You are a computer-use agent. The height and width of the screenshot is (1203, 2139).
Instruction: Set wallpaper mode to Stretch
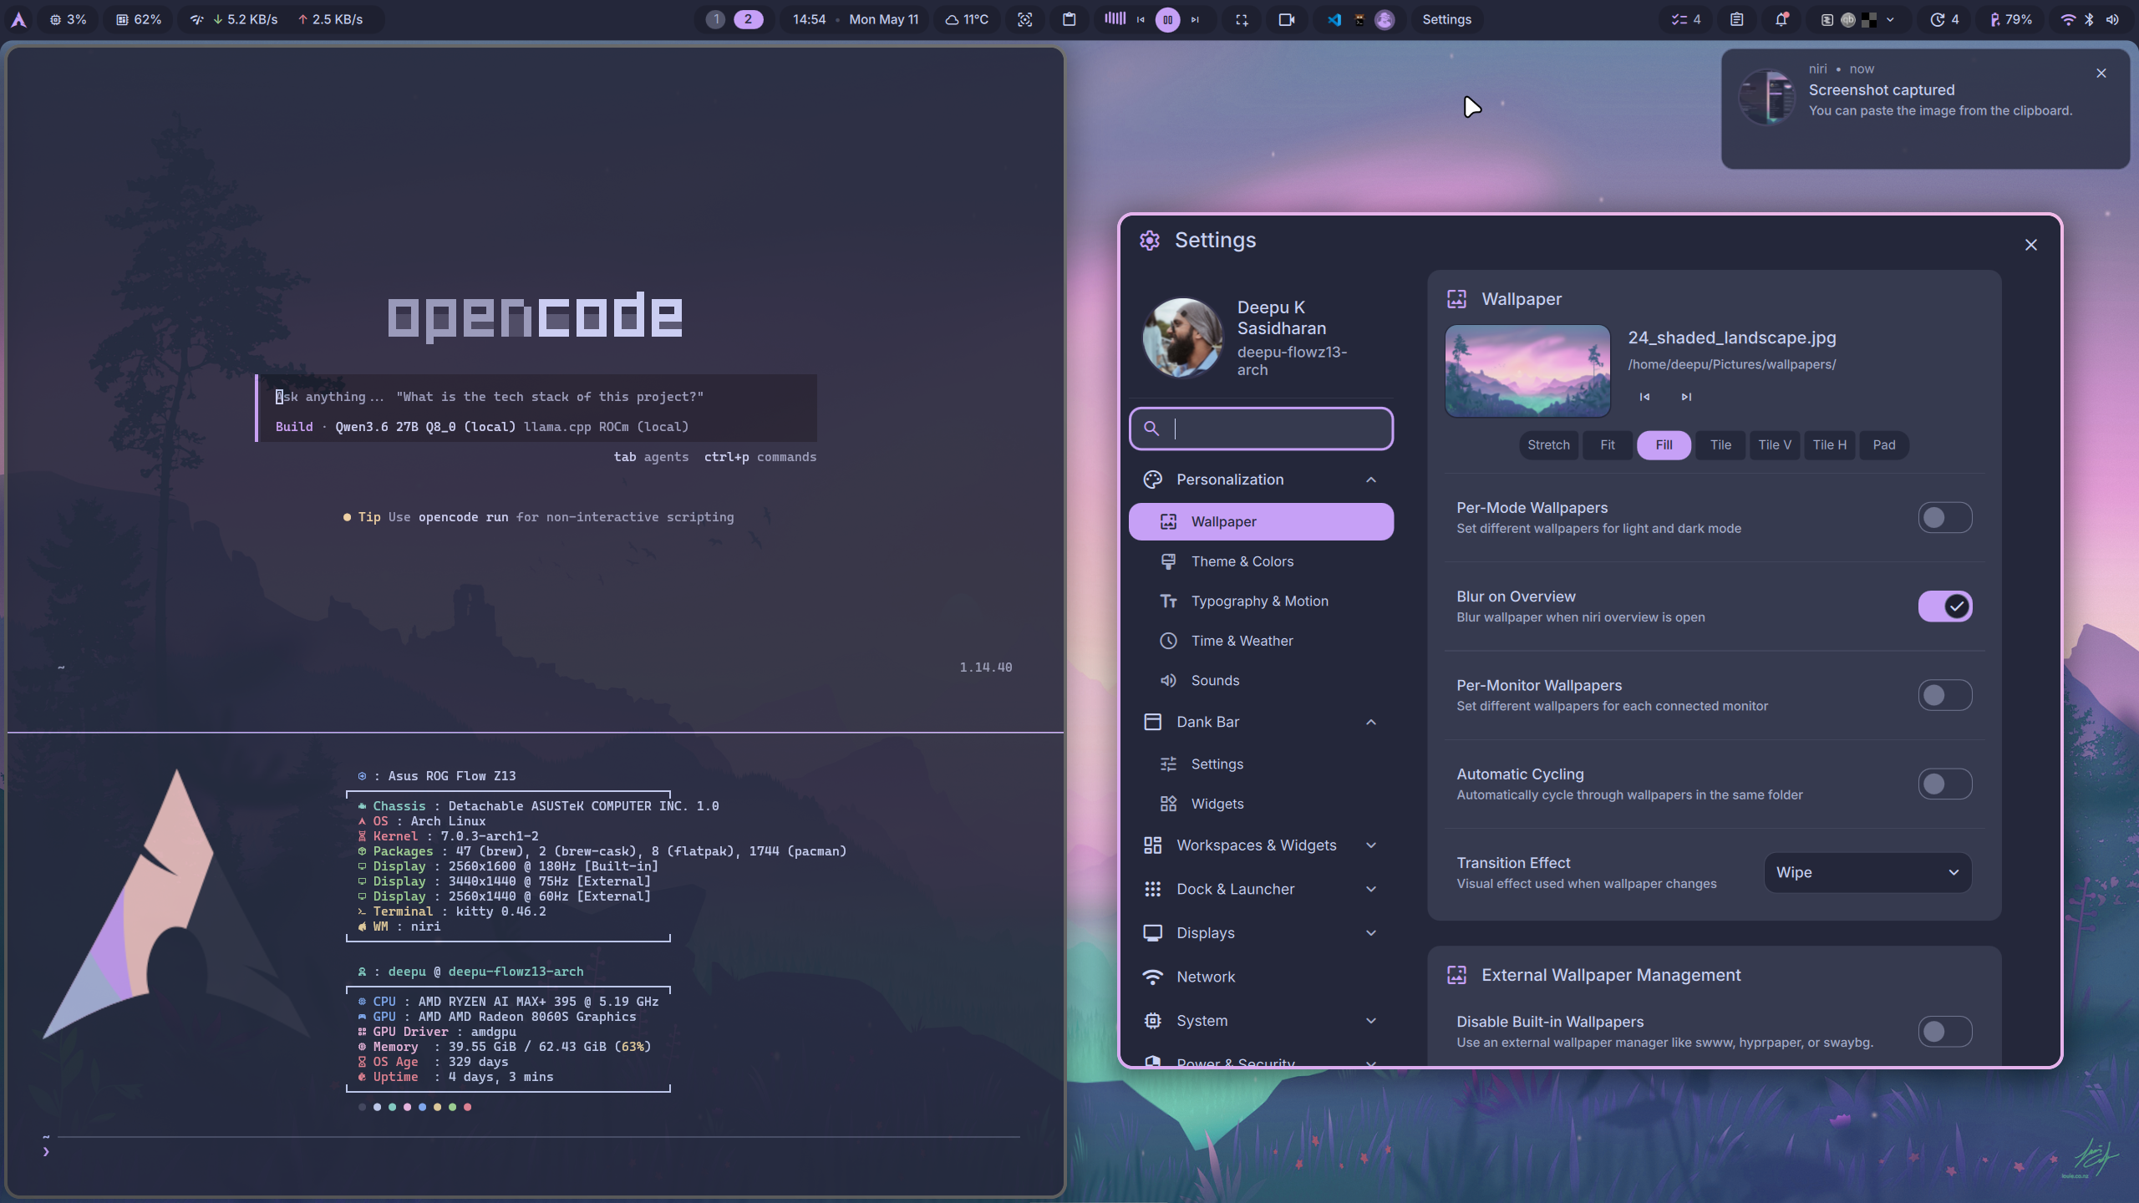[1548, 445]
